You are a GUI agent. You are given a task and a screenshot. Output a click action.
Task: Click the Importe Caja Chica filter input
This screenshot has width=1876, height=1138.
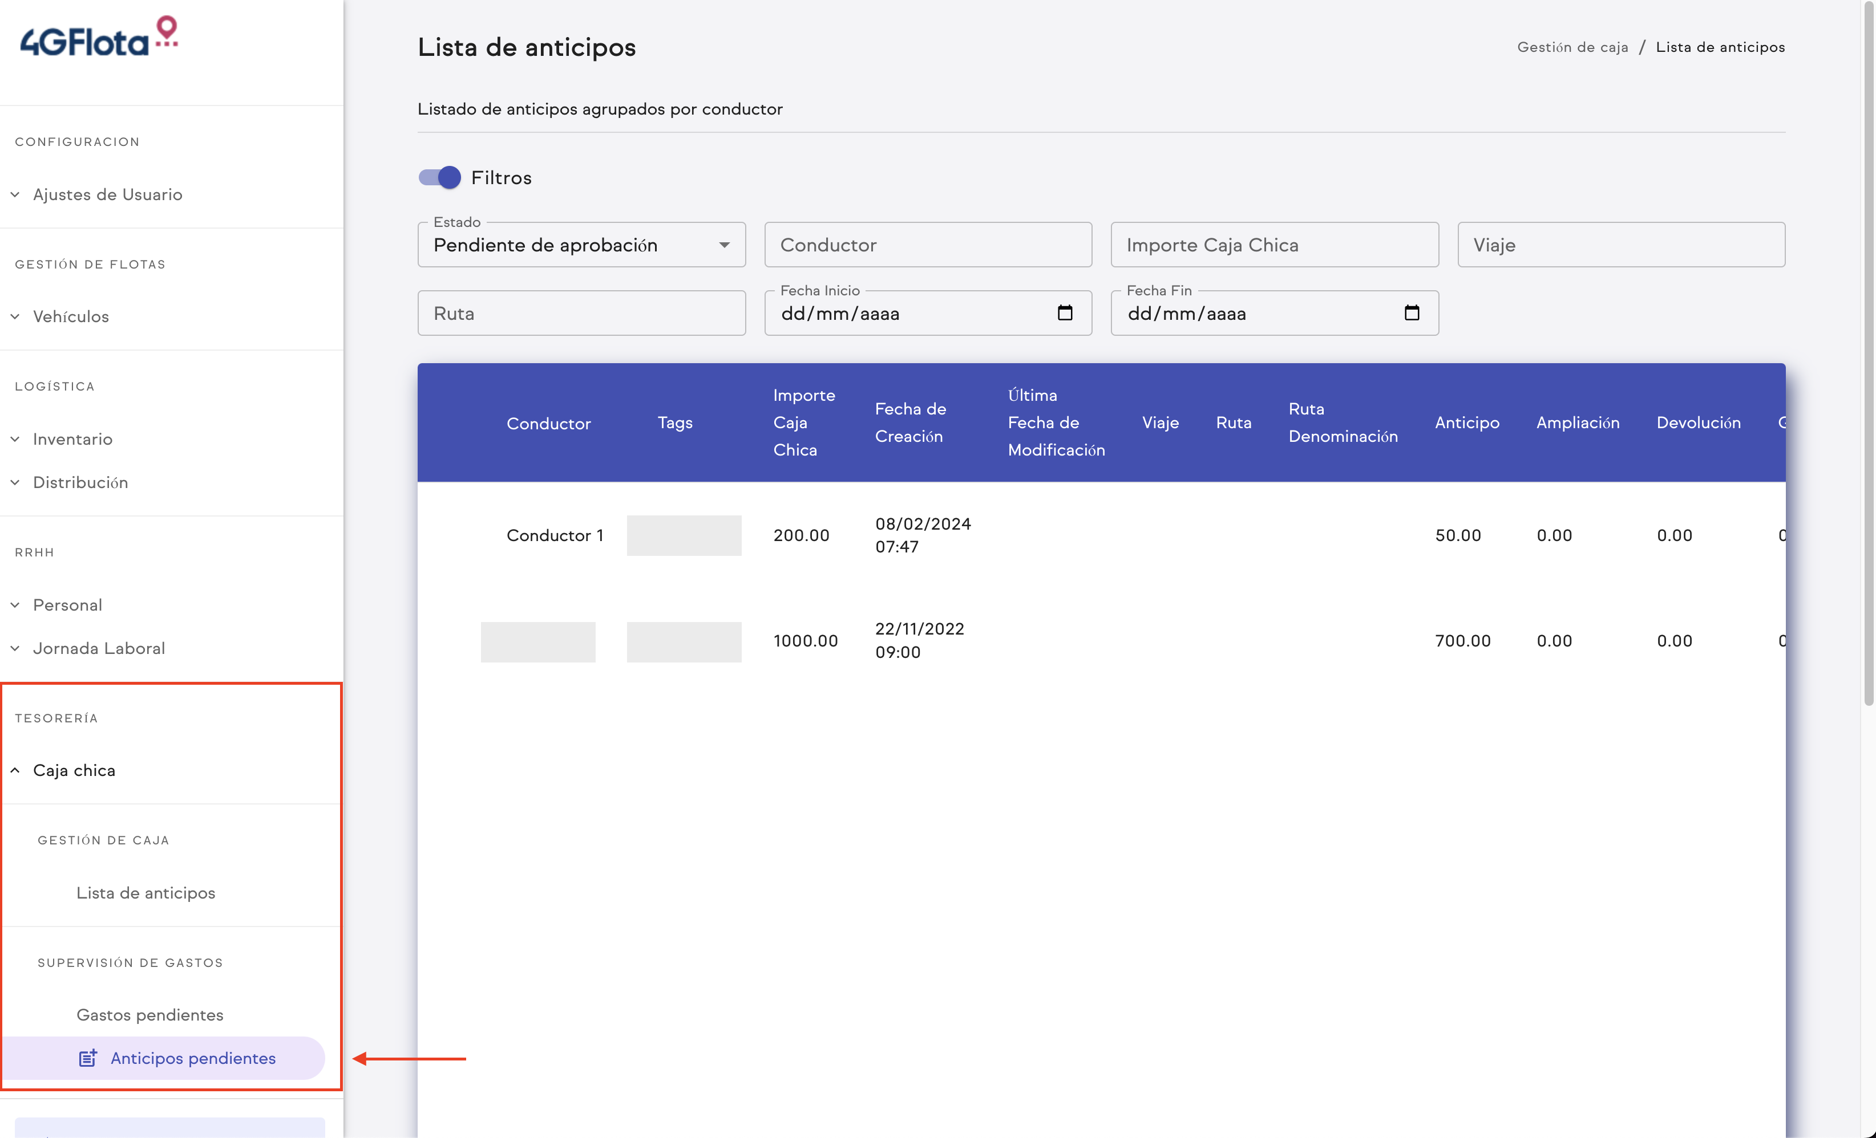[1273, 245]
